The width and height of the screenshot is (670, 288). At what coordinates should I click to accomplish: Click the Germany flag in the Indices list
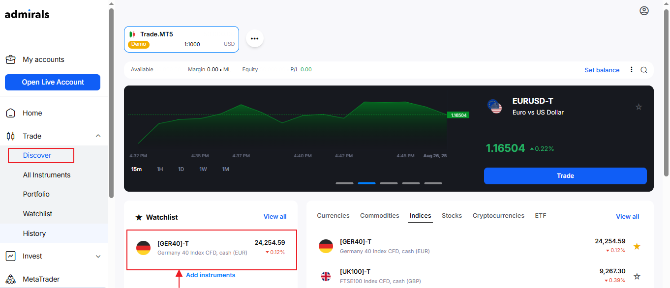[326, 246]
